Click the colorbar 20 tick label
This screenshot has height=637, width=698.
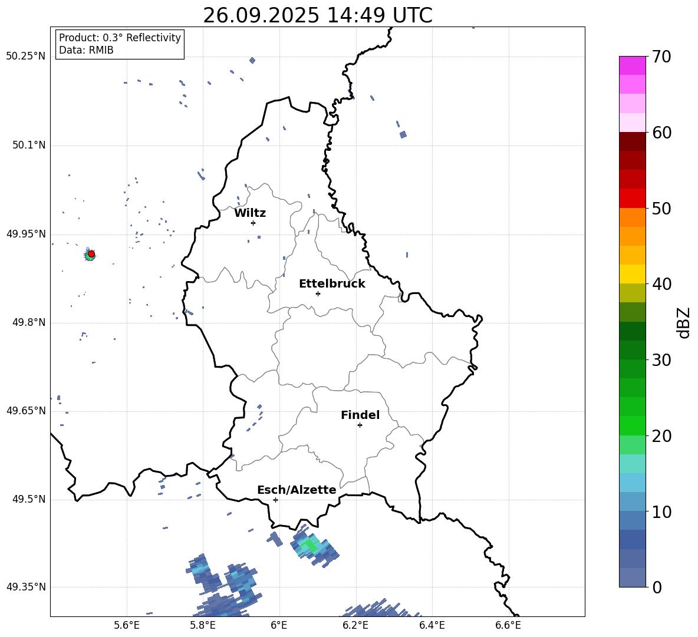661,436
